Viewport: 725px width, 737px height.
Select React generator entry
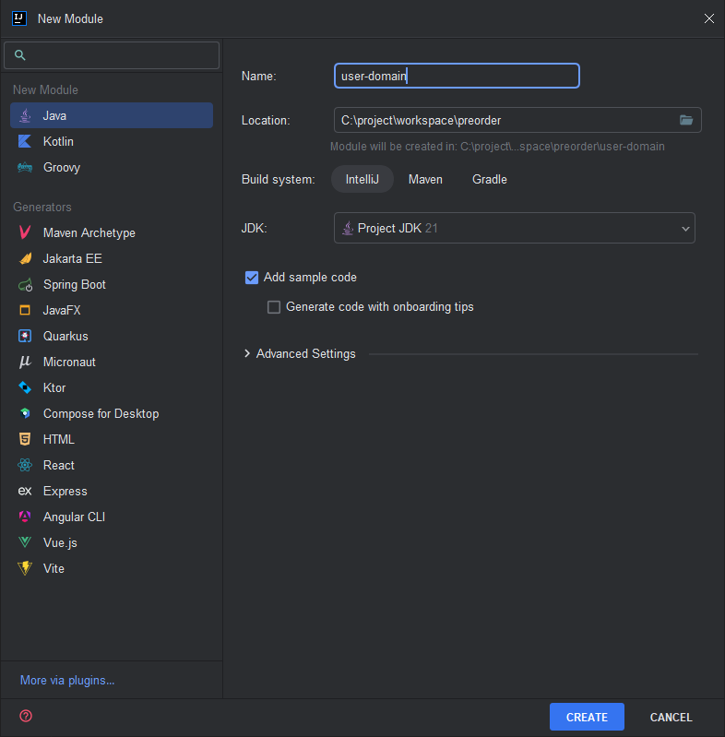[x=112, y=465]
